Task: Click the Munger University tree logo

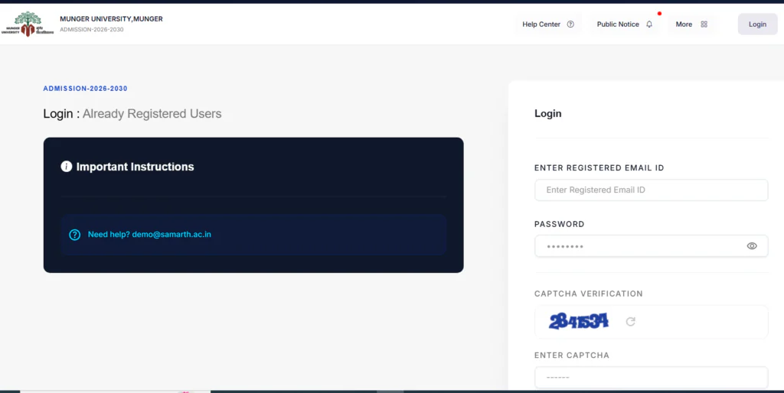Action: coord(28,24)
